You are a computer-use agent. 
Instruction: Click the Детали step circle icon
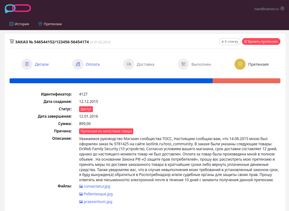pos(27,64)
